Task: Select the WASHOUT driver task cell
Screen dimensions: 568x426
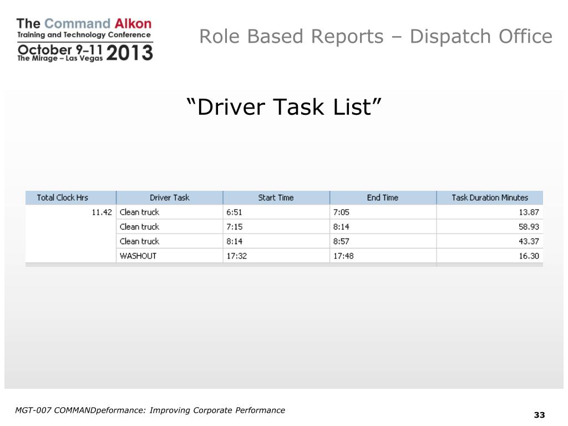Action: pyautogui.click(x=170, y=256)
